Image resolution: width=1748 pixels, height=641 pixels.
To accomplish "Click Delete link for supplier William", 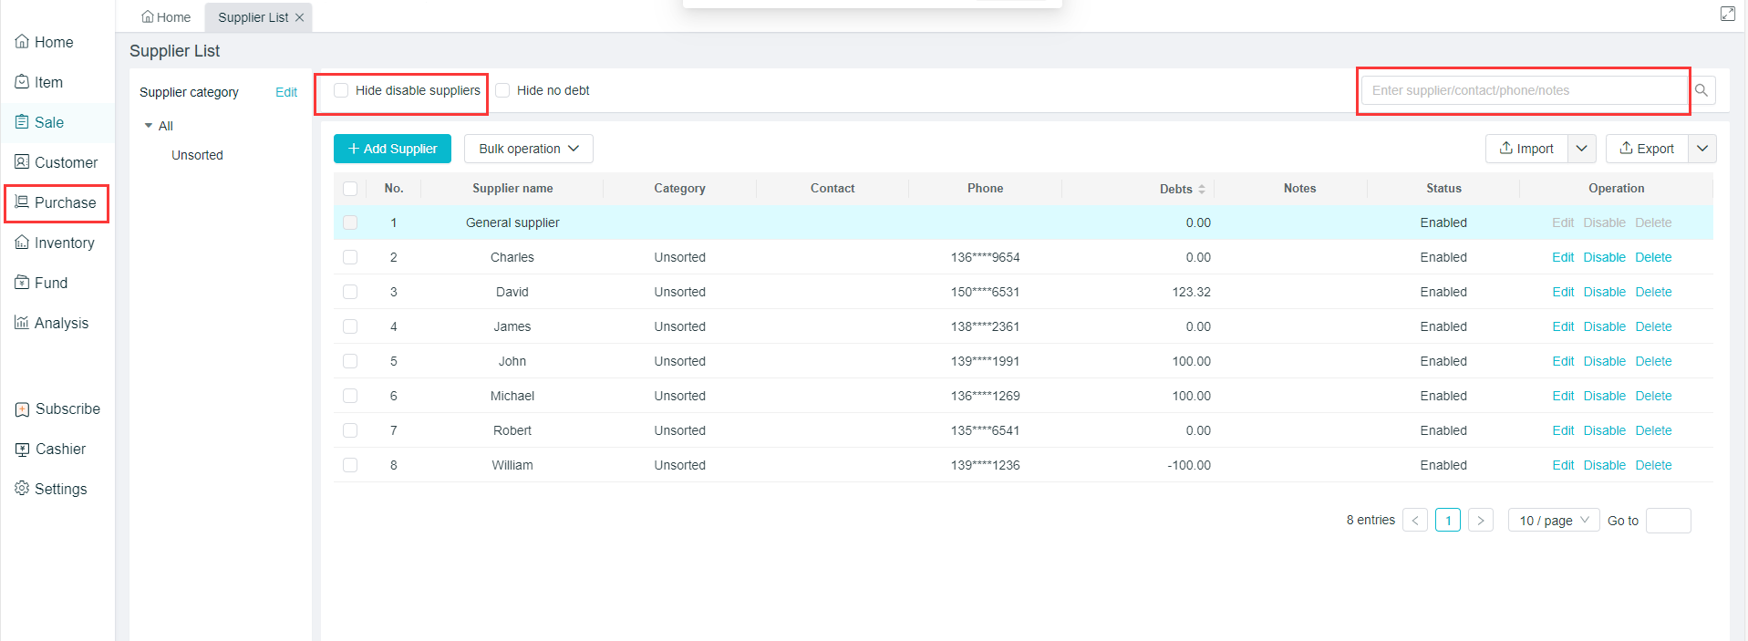I will (x=1652, y=465).
